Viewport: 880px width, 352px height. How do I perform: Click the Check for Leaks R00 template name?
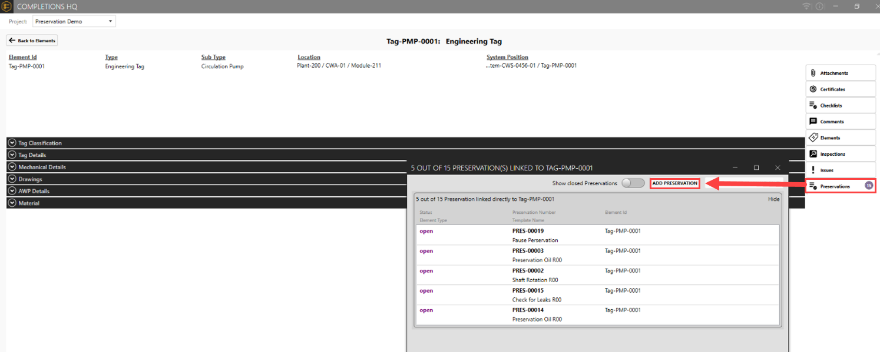point(537,300)
